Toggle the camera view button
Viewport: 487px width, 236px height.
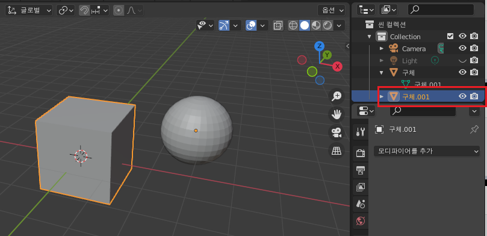(x=337, y=132)
